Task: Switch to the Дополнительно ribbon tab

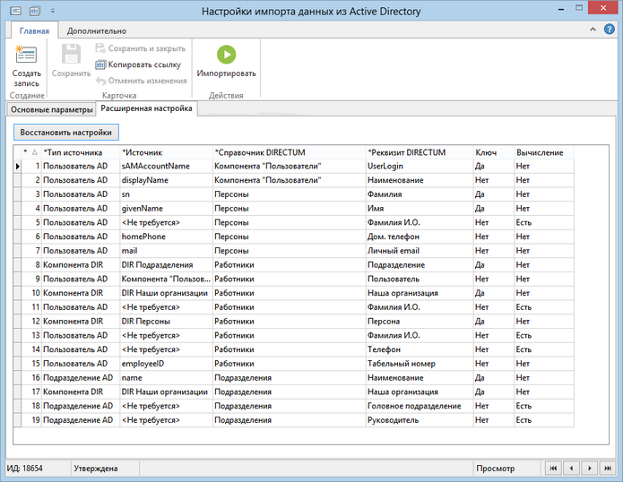Action: pyautogui.click(x=97, y=30)
